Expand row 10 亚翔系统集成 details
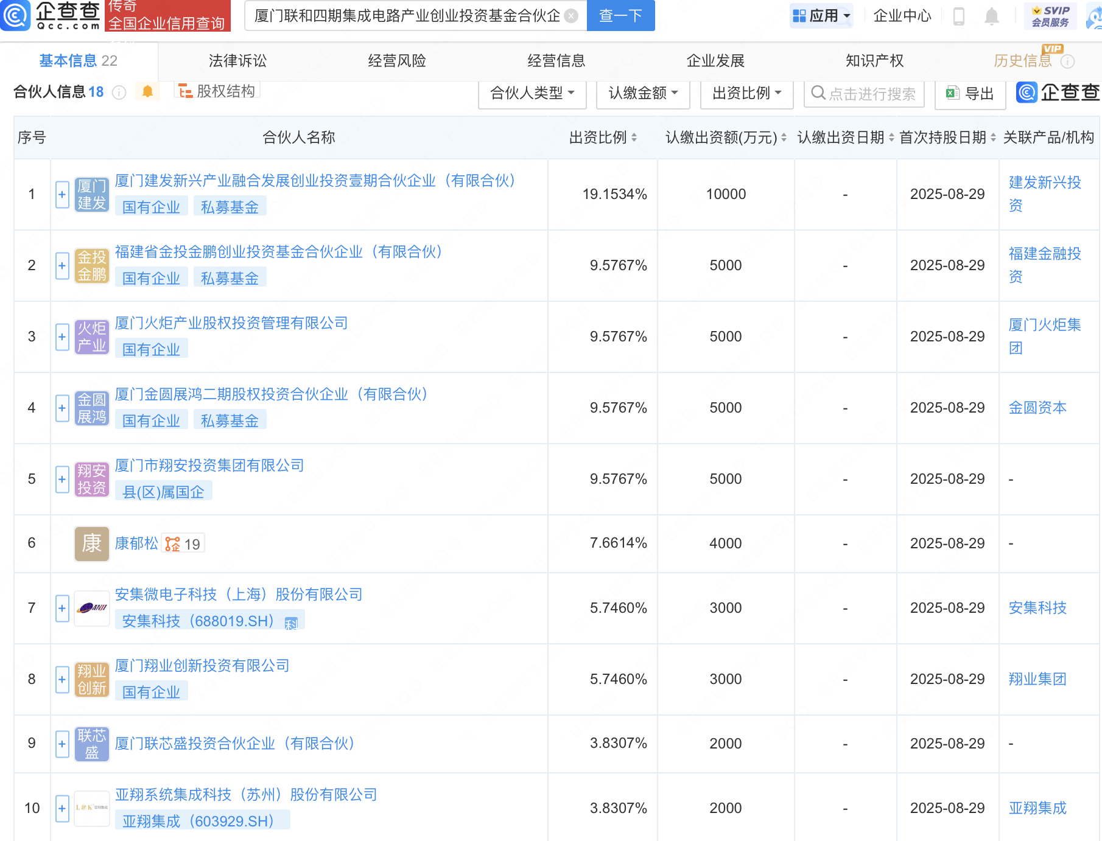Viewport: 1102px width, 841px height. coord(62,809)
